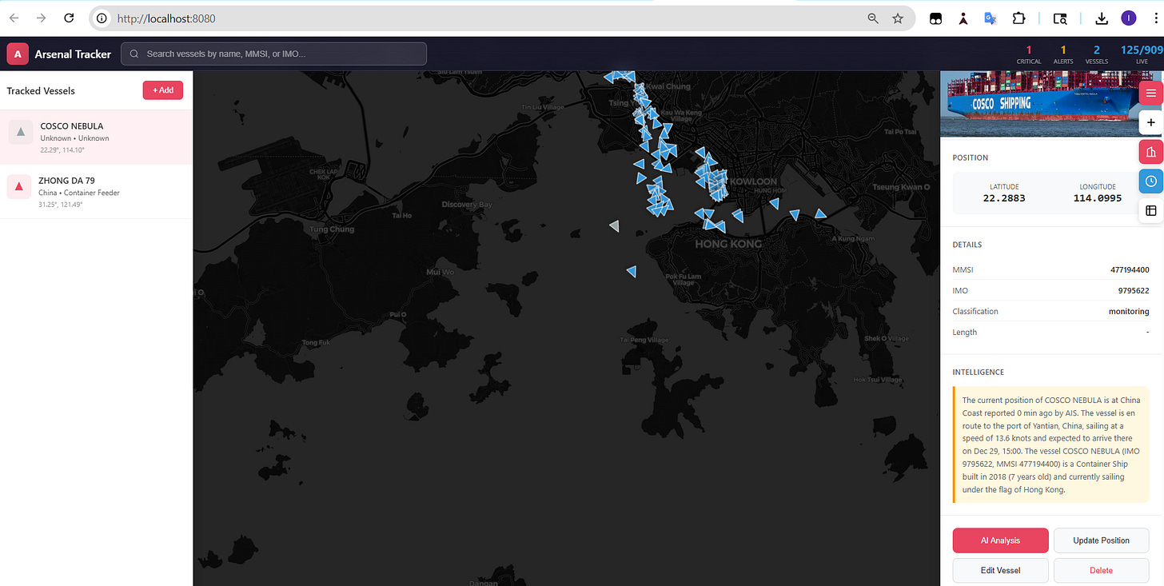Screen dimensions: 1164x586
Task: Click the red arrow figure extension icon
Action: coord(963,18)
